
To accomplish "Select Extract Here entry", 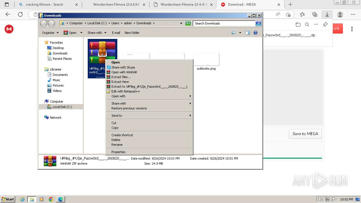I will click(x=120, y=82).
